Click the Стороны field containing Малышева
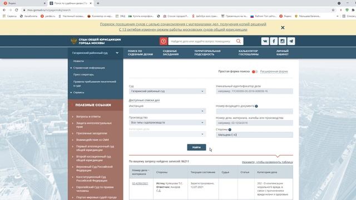The image size is (356, 200). click(254, 134)
